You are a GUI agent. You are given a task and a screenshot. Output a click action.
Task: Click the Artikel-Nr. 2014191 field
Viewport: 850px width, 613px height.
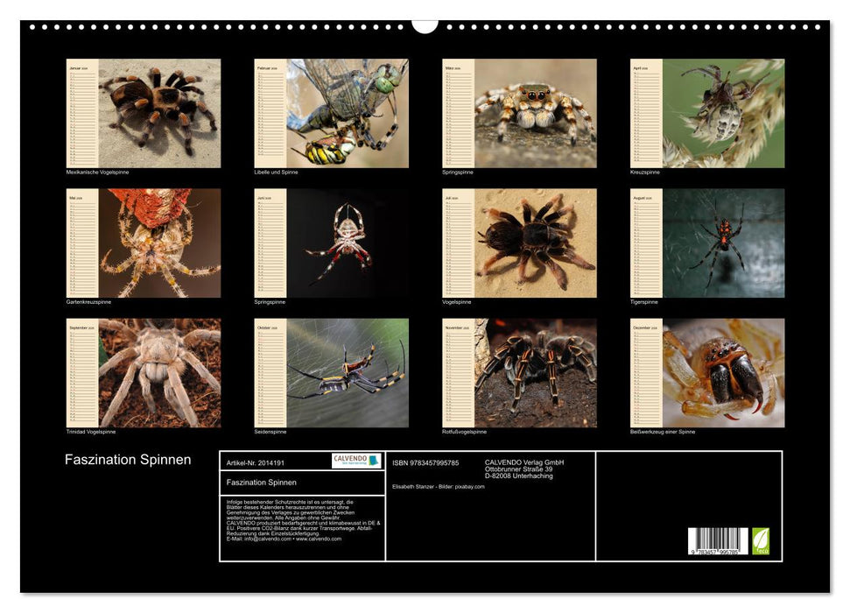click(x=255, y=462)
